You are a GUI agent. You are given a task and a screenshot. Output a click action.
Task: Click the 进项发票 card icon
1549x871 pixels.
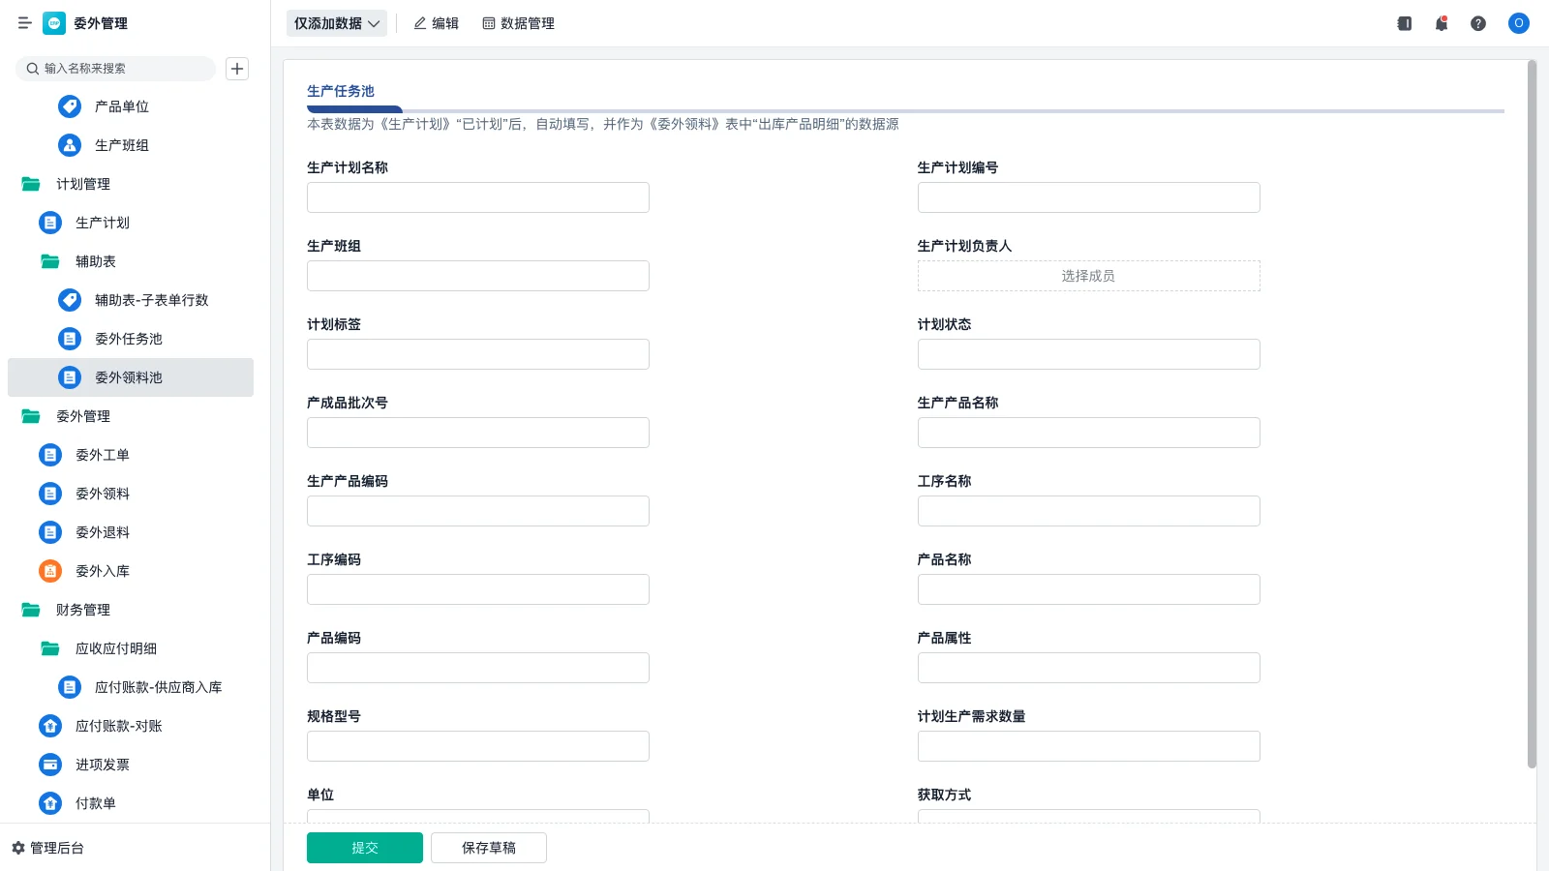point(50,765)
